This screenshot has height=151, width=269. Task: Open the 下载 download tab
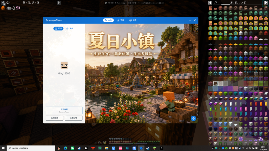click(121, 20)
